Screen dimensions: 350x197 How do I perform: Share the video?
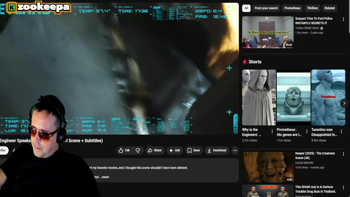(155, 150)
